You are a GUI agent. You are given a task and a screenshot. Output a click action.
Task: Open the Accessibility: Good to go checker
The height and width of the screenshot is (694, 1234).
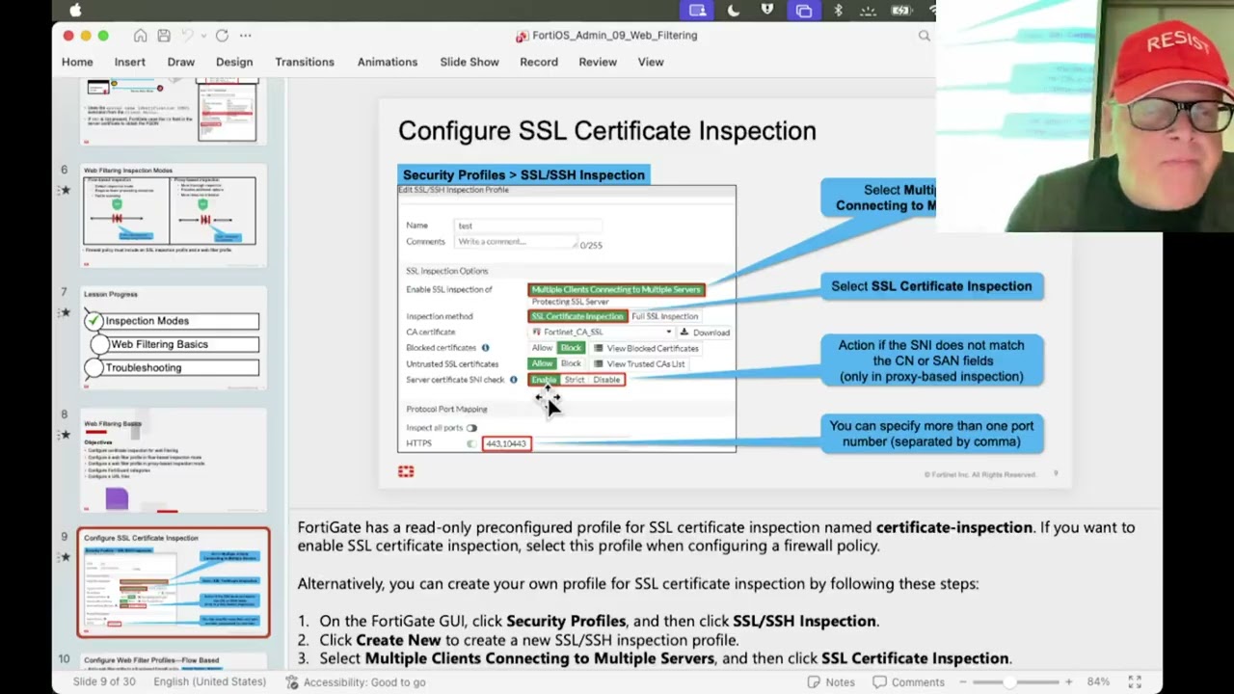point(356,682)
